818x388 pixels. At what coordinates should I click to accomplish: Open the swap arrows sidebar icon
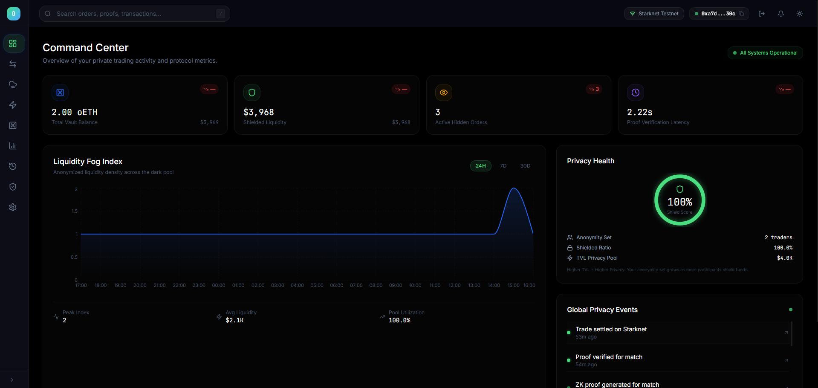(13, 64)
